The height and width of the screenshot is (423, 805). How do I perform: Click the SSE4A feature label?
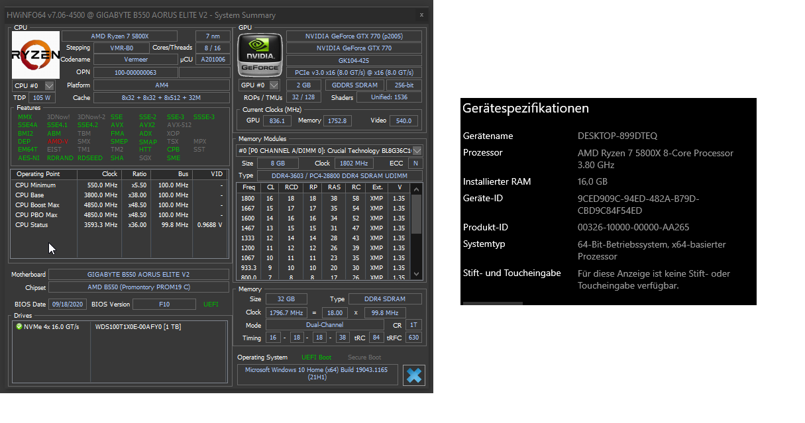[28, 124]
